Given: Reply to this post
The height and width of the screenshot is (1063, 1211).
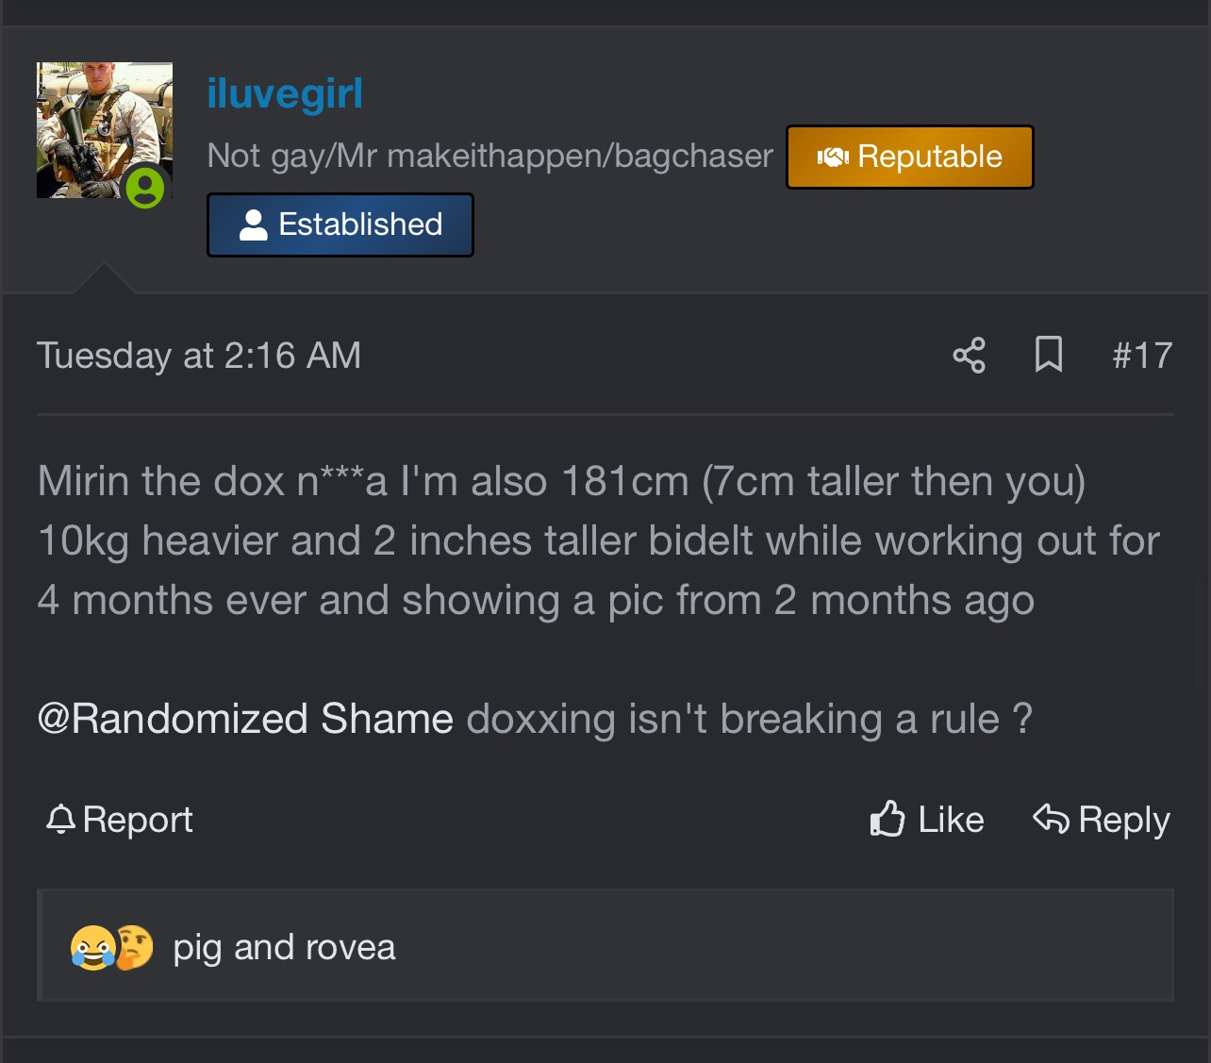Looking at the screenshot, I should 1102,819.
